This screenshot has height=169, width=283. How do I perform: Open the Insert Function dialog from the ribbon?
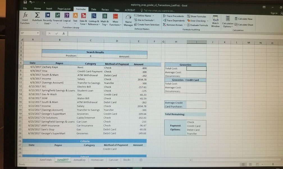click(x=25, y=18)
